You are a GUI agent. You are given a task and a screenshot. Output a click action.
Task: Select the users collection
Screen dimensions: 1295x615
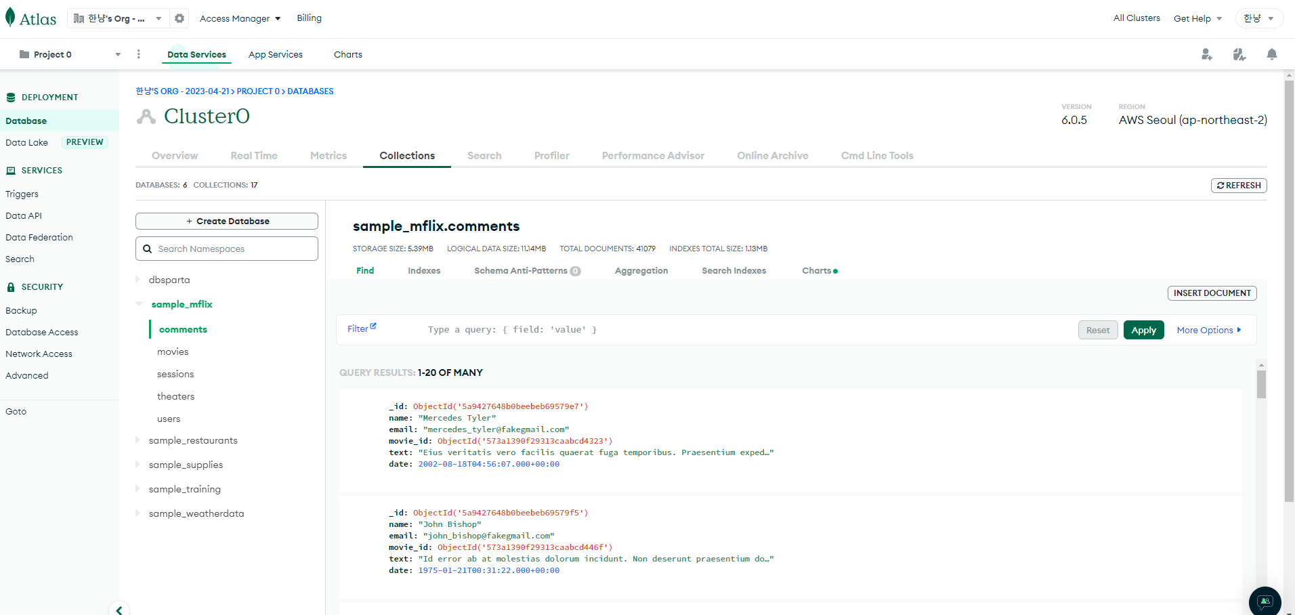169,419
